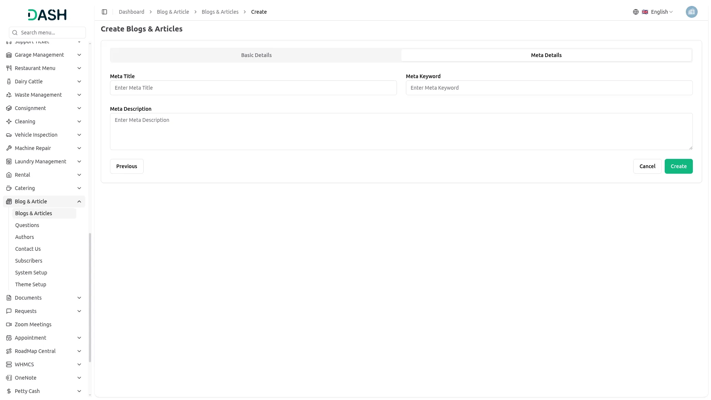Click the Petty Cash dollar icon
The image size is (711, 400).
coord(9,391)
